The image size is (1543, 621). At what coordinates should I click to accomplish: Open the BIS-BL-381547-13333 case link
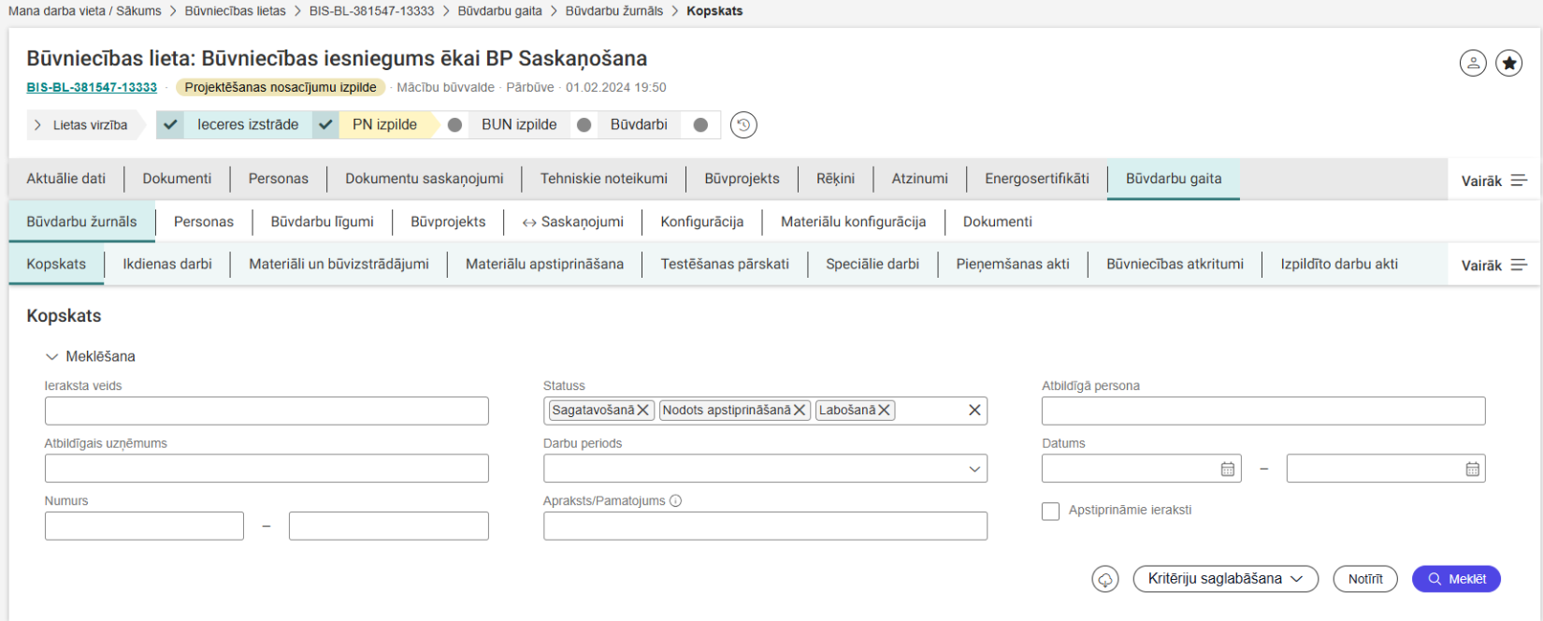coord(92,87)
